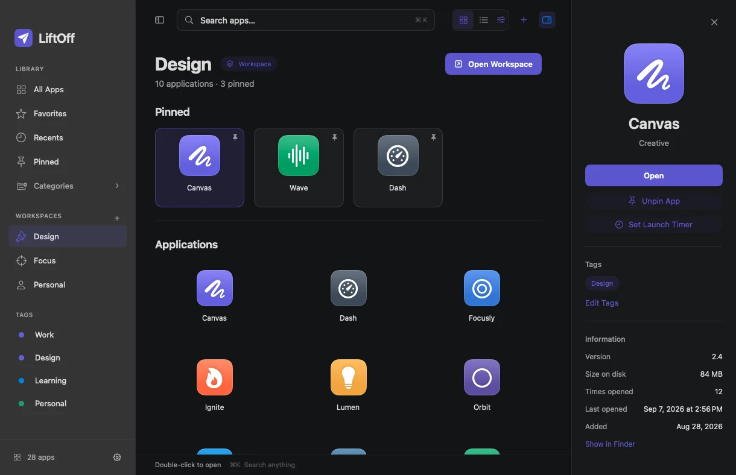Click the Workspace badge next to Design
Image resolution: width=736 pixels, height=475 pixels.
point(249,64)
